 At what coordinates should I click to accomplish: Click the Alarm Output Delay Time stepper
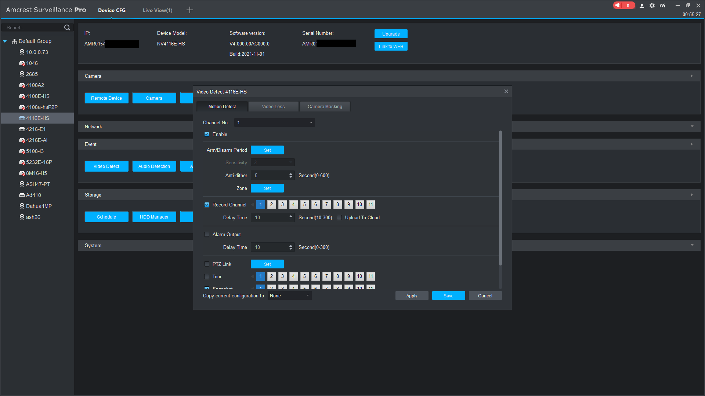click(x=291, y=247)
